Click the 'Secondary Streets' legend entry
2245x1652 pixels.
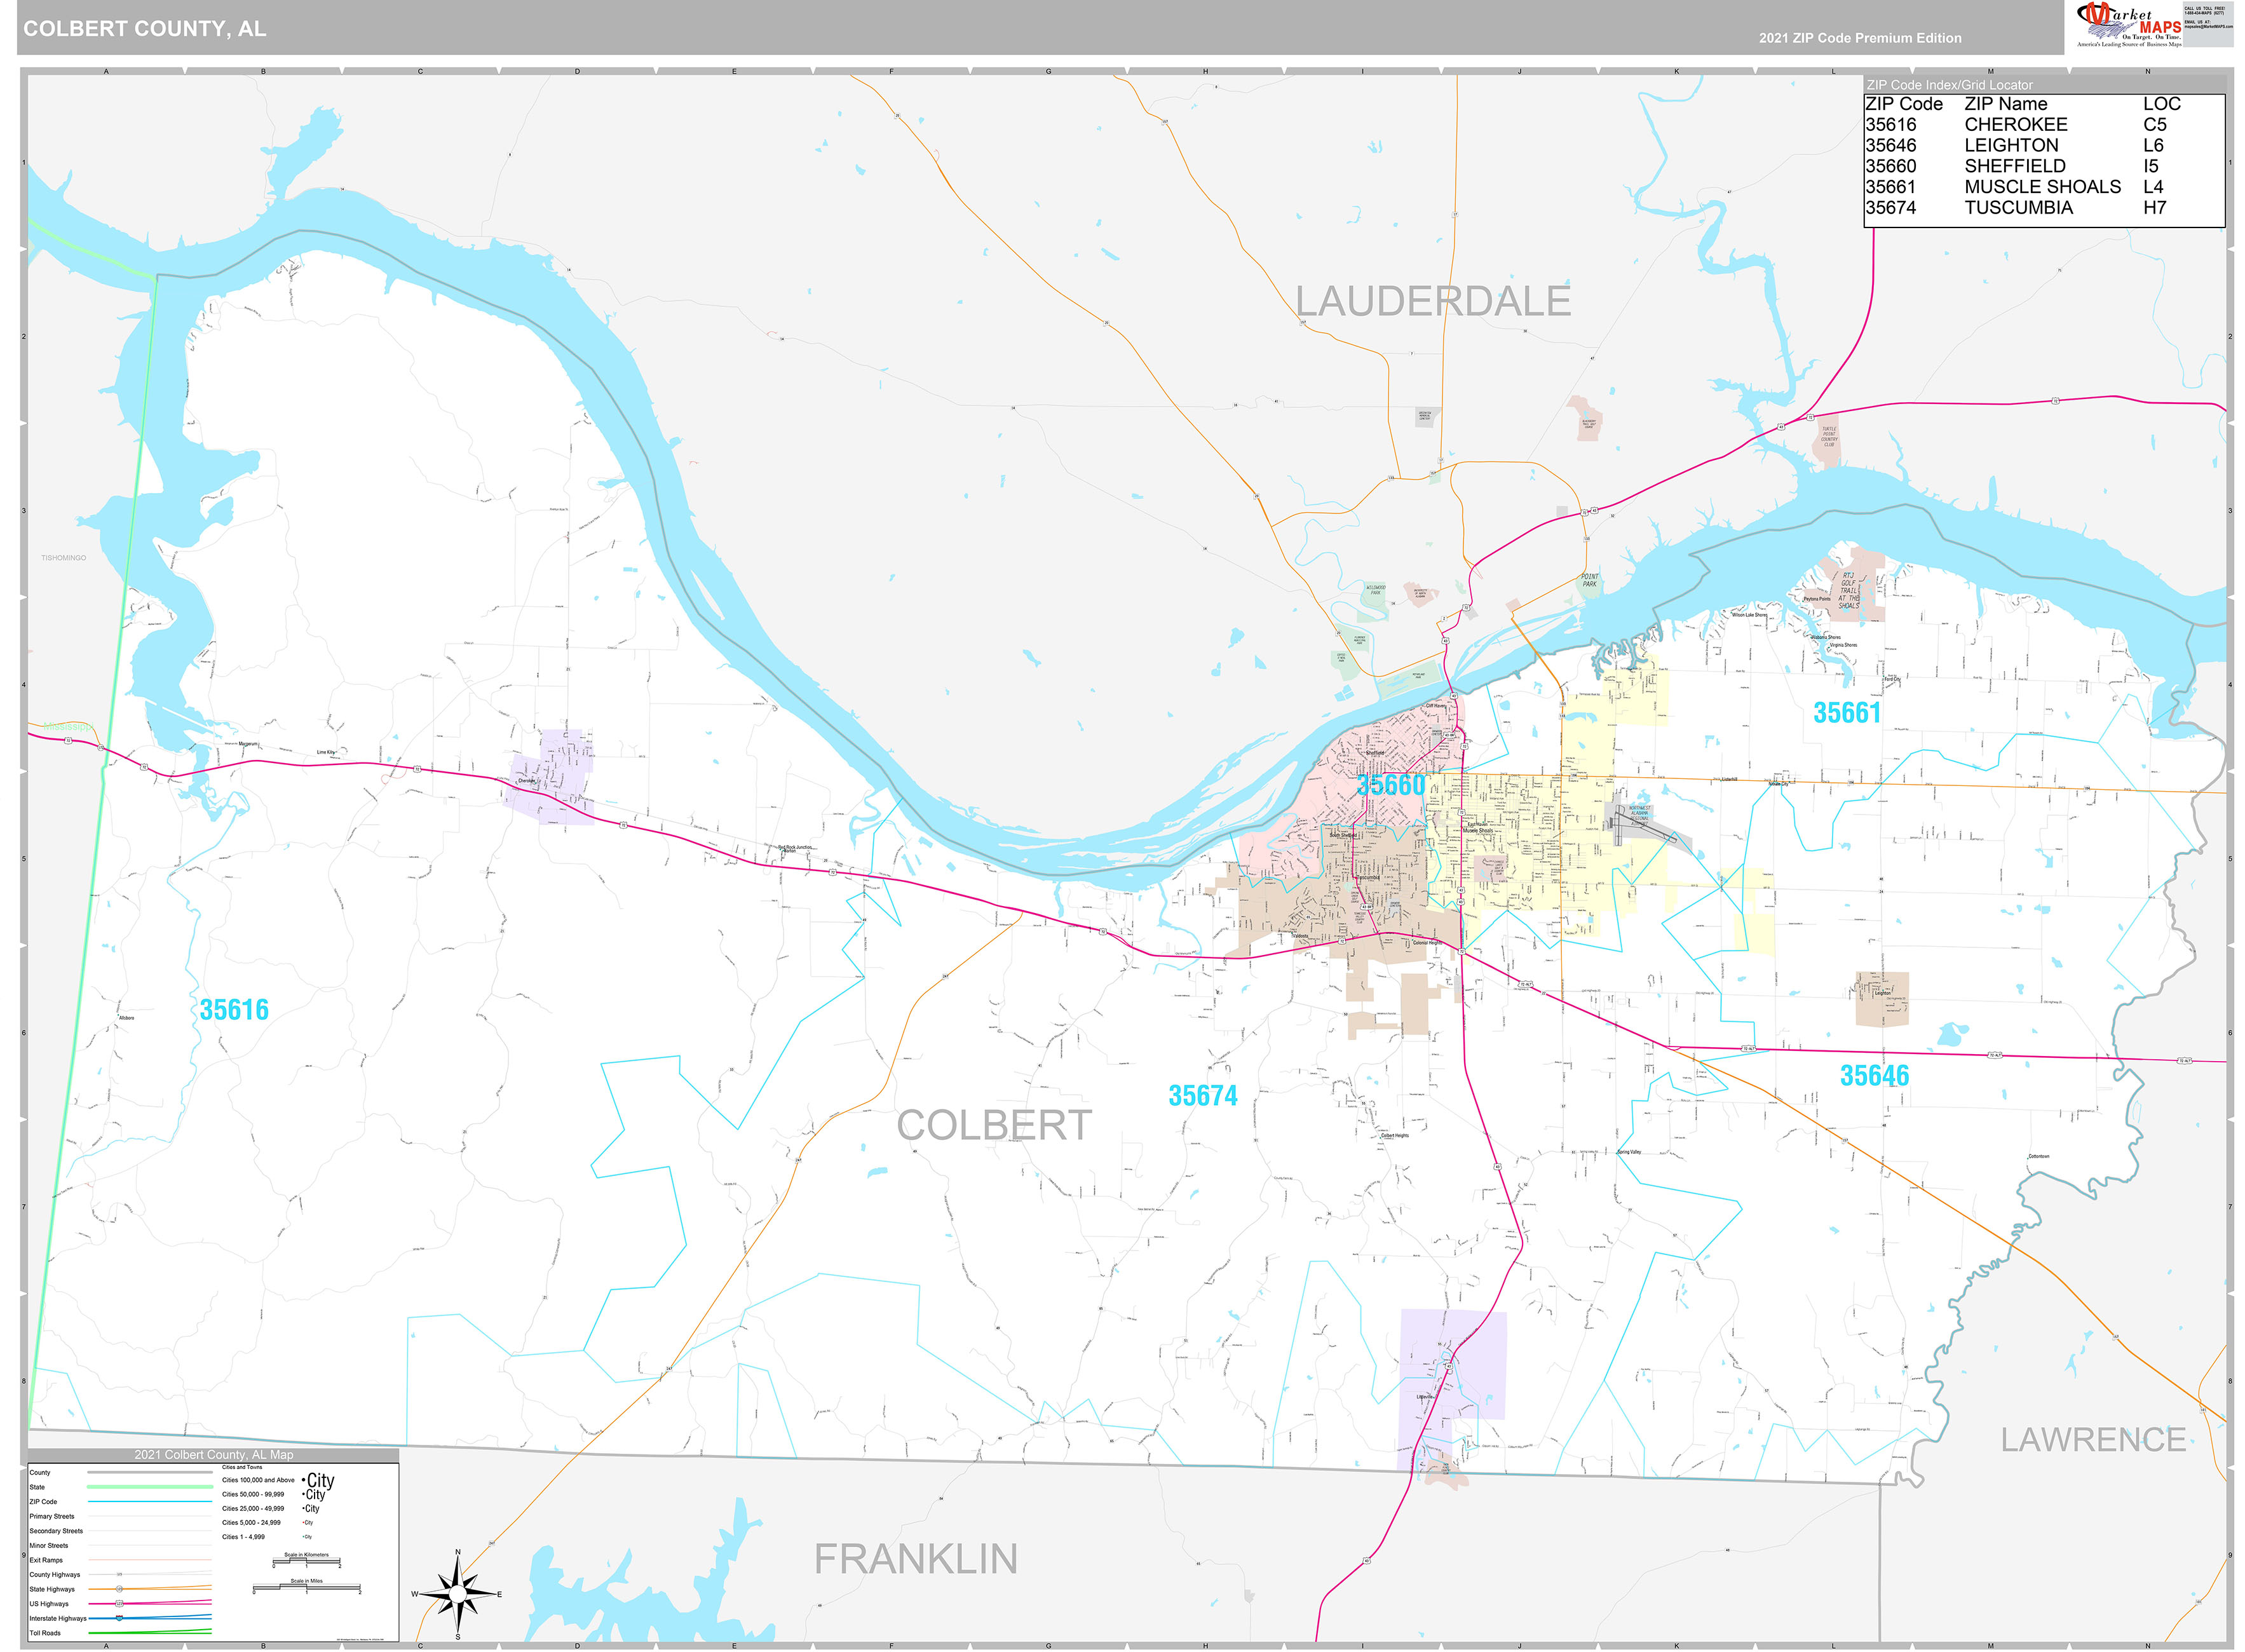56,1531
